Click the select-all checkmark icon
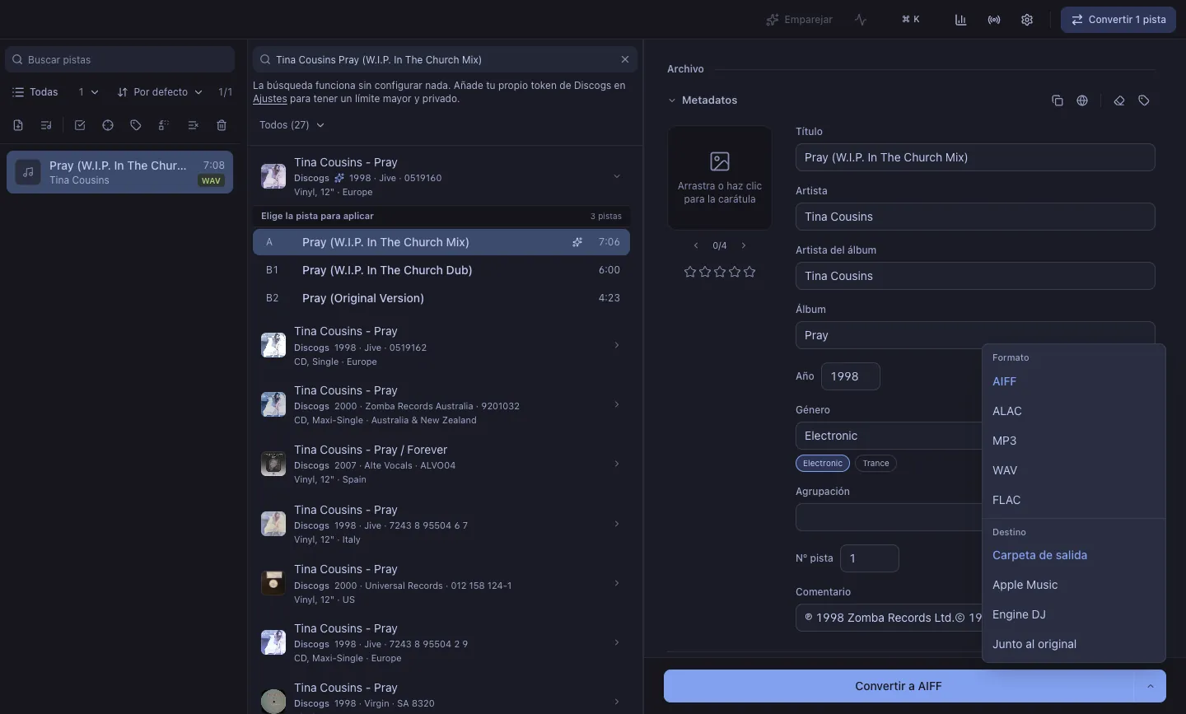 (x=80, y=125)
